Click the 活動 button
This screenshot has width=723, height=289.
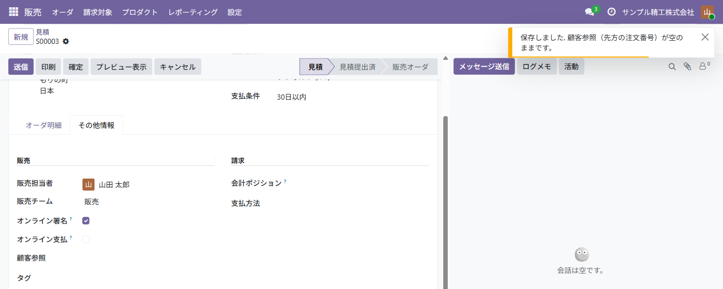[571, 67]
